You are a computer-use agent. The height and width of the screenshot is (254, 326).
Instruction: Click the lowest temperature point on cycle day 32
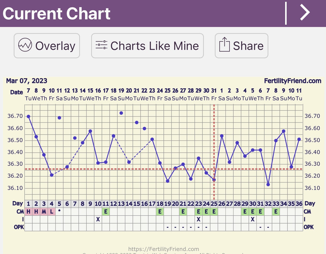pyautogui.click(x=268, y=185)
